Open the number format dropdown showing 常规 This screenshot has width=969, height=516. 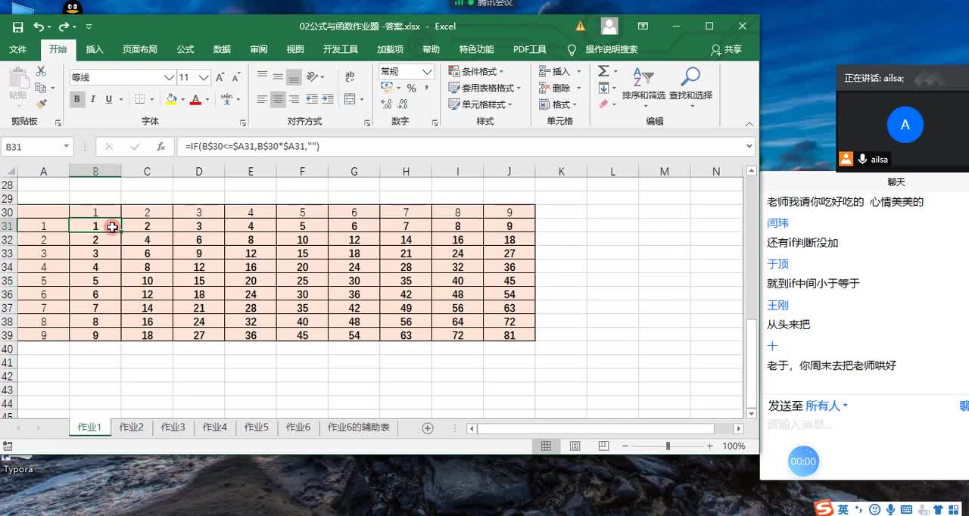[x=427, y=72]
